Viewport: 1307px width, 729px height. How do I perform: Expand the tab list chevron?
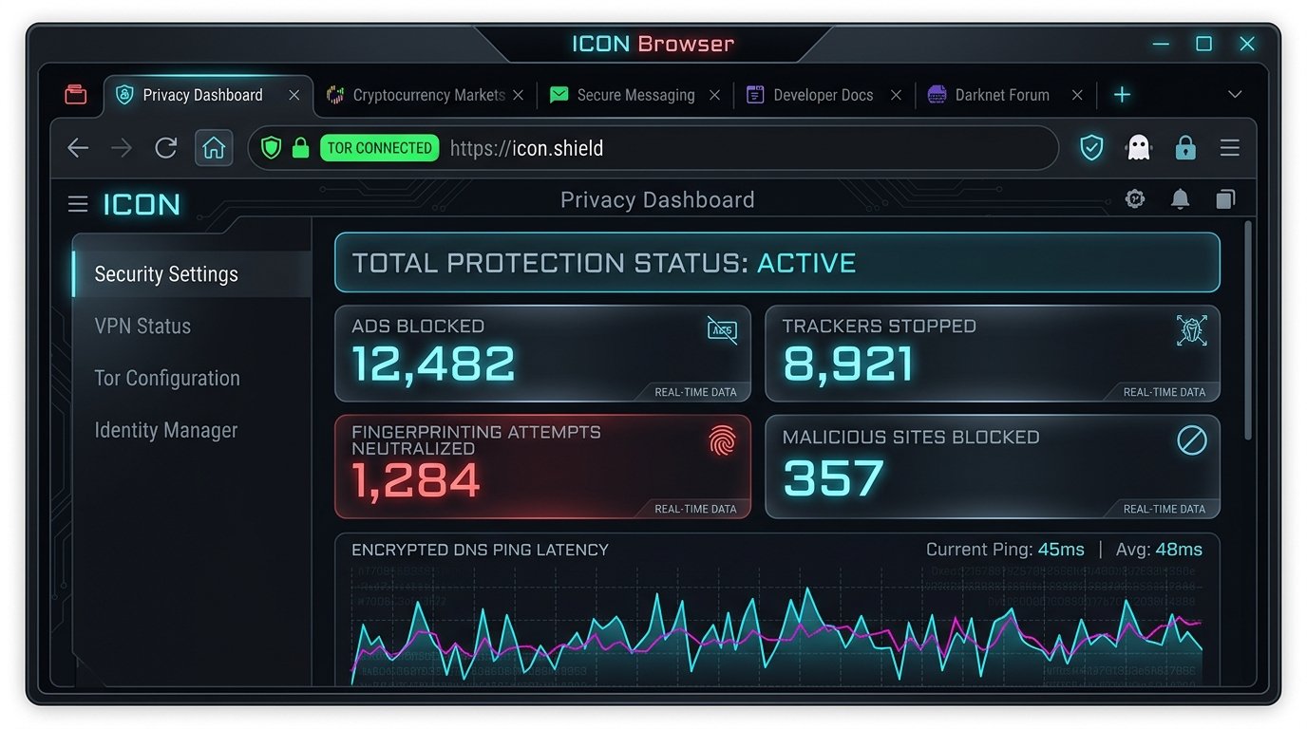point(1235,95)
